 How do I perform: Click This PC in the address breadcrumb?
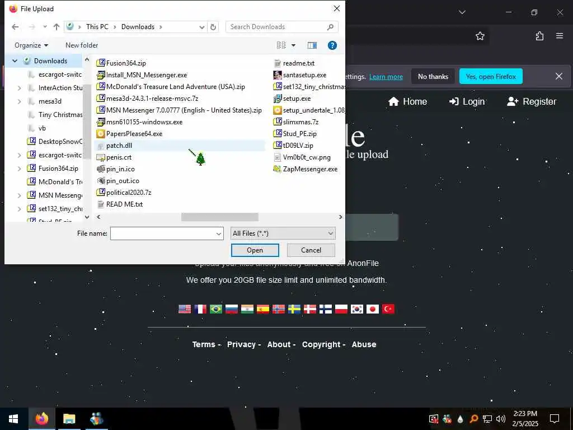tap(97, 27)
